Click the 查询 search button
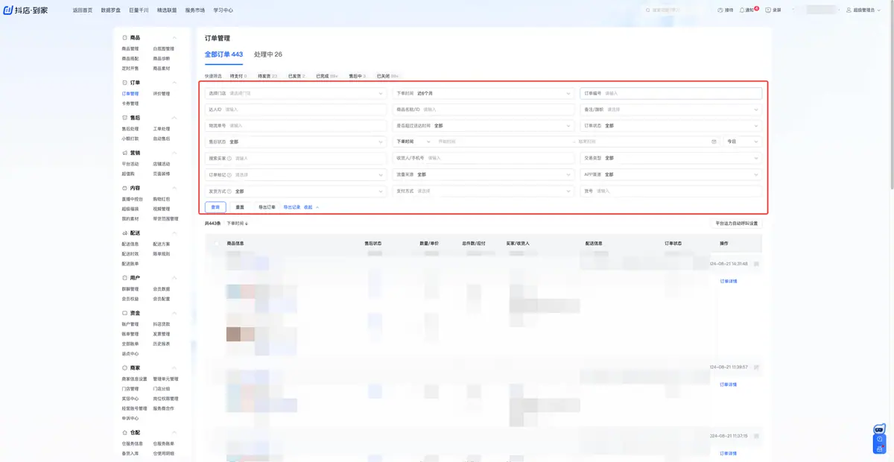 [215, 207]
